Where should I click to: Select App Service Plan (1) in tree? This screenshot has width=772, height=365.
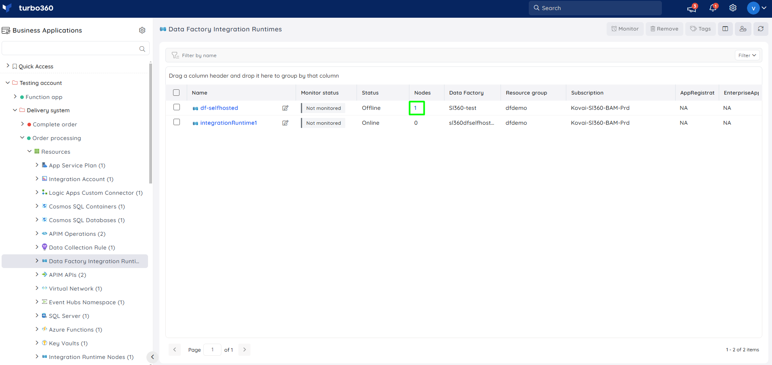pos(77,165)
